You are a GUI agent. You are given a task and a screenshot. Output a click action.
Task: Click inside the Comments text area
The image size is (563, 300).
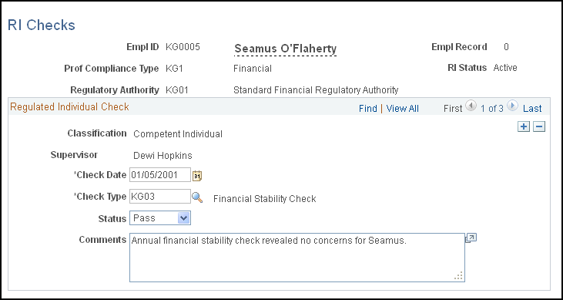point(297,258)
